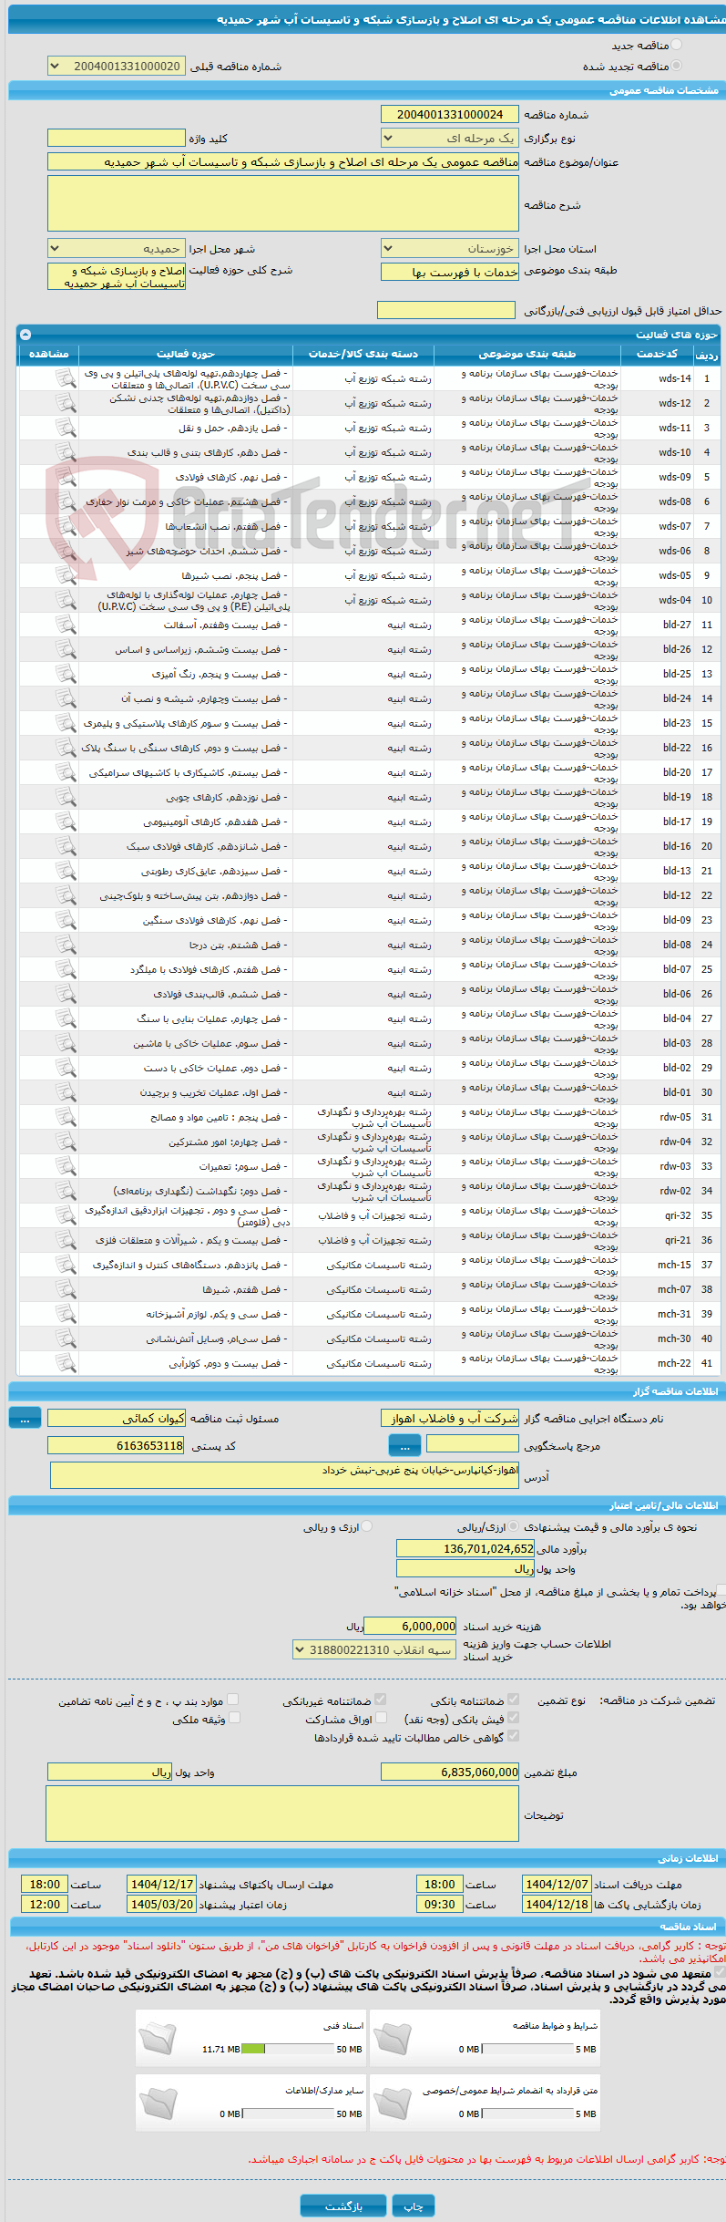Sort by the حوزه فعالیت column header

click(186, 354)
